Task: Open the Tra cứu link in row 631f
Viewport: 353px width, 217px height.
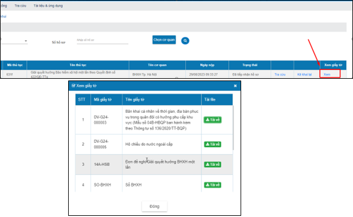Action: point(280,74)
